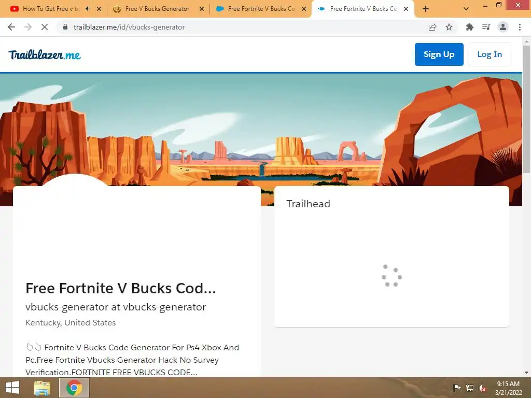Close the YouTube tab
This screenshot has width=531, height=398.
click(99, 9)
